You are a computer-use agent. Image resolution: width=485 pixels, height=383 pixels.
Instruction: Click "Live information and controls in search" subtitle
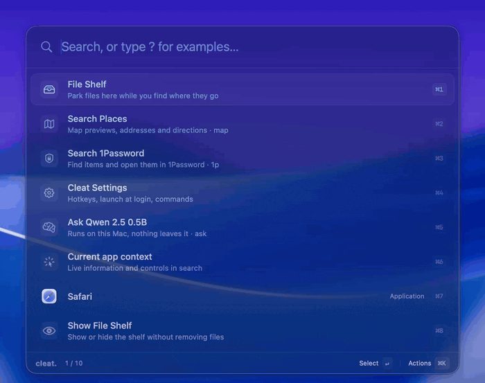(135, 268)
